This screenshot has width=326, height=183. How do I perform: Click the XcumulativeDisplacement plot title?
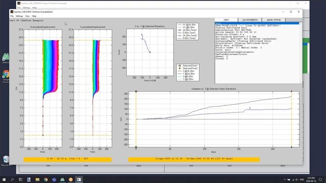(x=43, y=27)
